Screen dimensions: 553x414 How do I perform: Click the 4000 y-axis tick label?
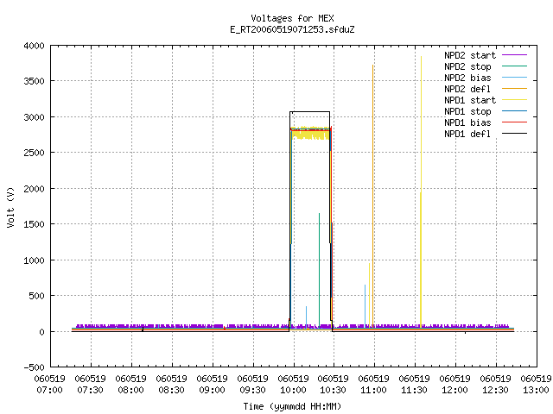click(35, 46)
